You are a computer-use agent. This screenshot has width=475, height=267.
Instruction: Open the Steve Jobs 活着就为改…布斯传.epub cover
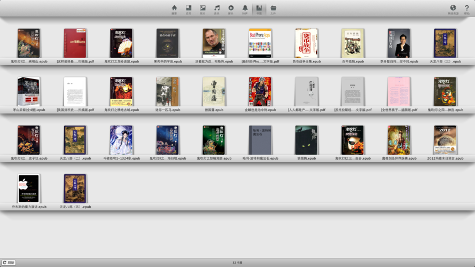click(x=214, y=43)
